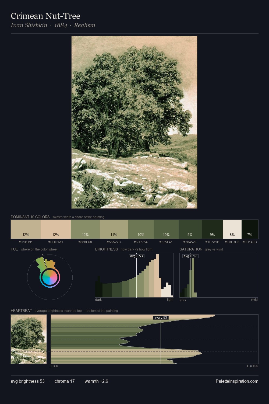Pick the #1F2A1B swatch

click(x=212, y=229)
